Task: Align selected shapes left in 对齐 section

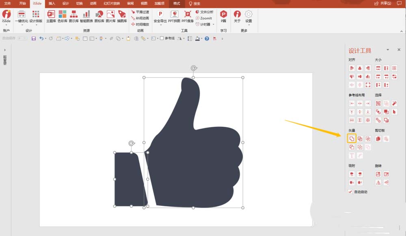Action: tap(352, 68)
